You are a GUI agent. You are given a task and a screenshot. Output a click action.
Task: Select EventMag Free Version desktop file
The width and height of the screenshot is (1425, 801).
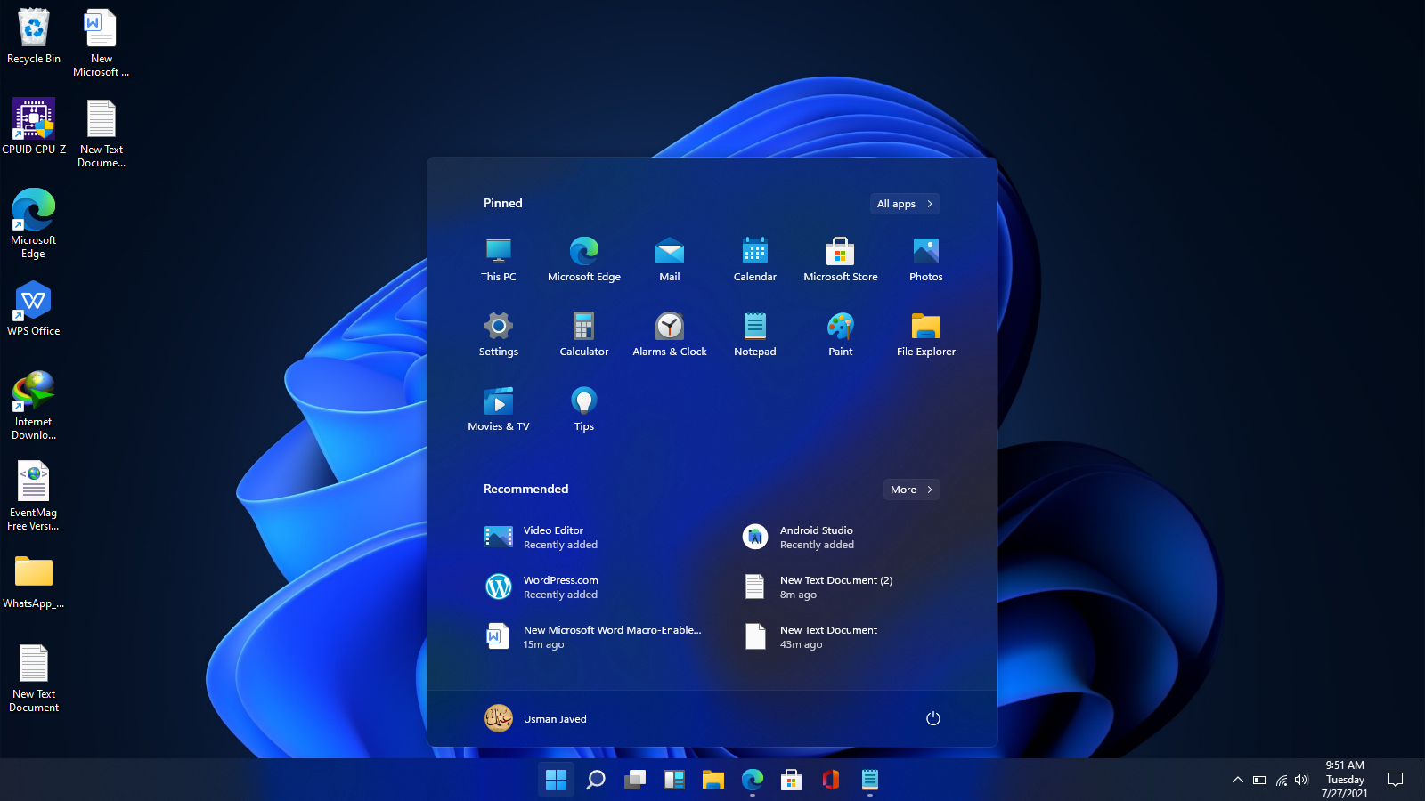(x=34, y=496)
